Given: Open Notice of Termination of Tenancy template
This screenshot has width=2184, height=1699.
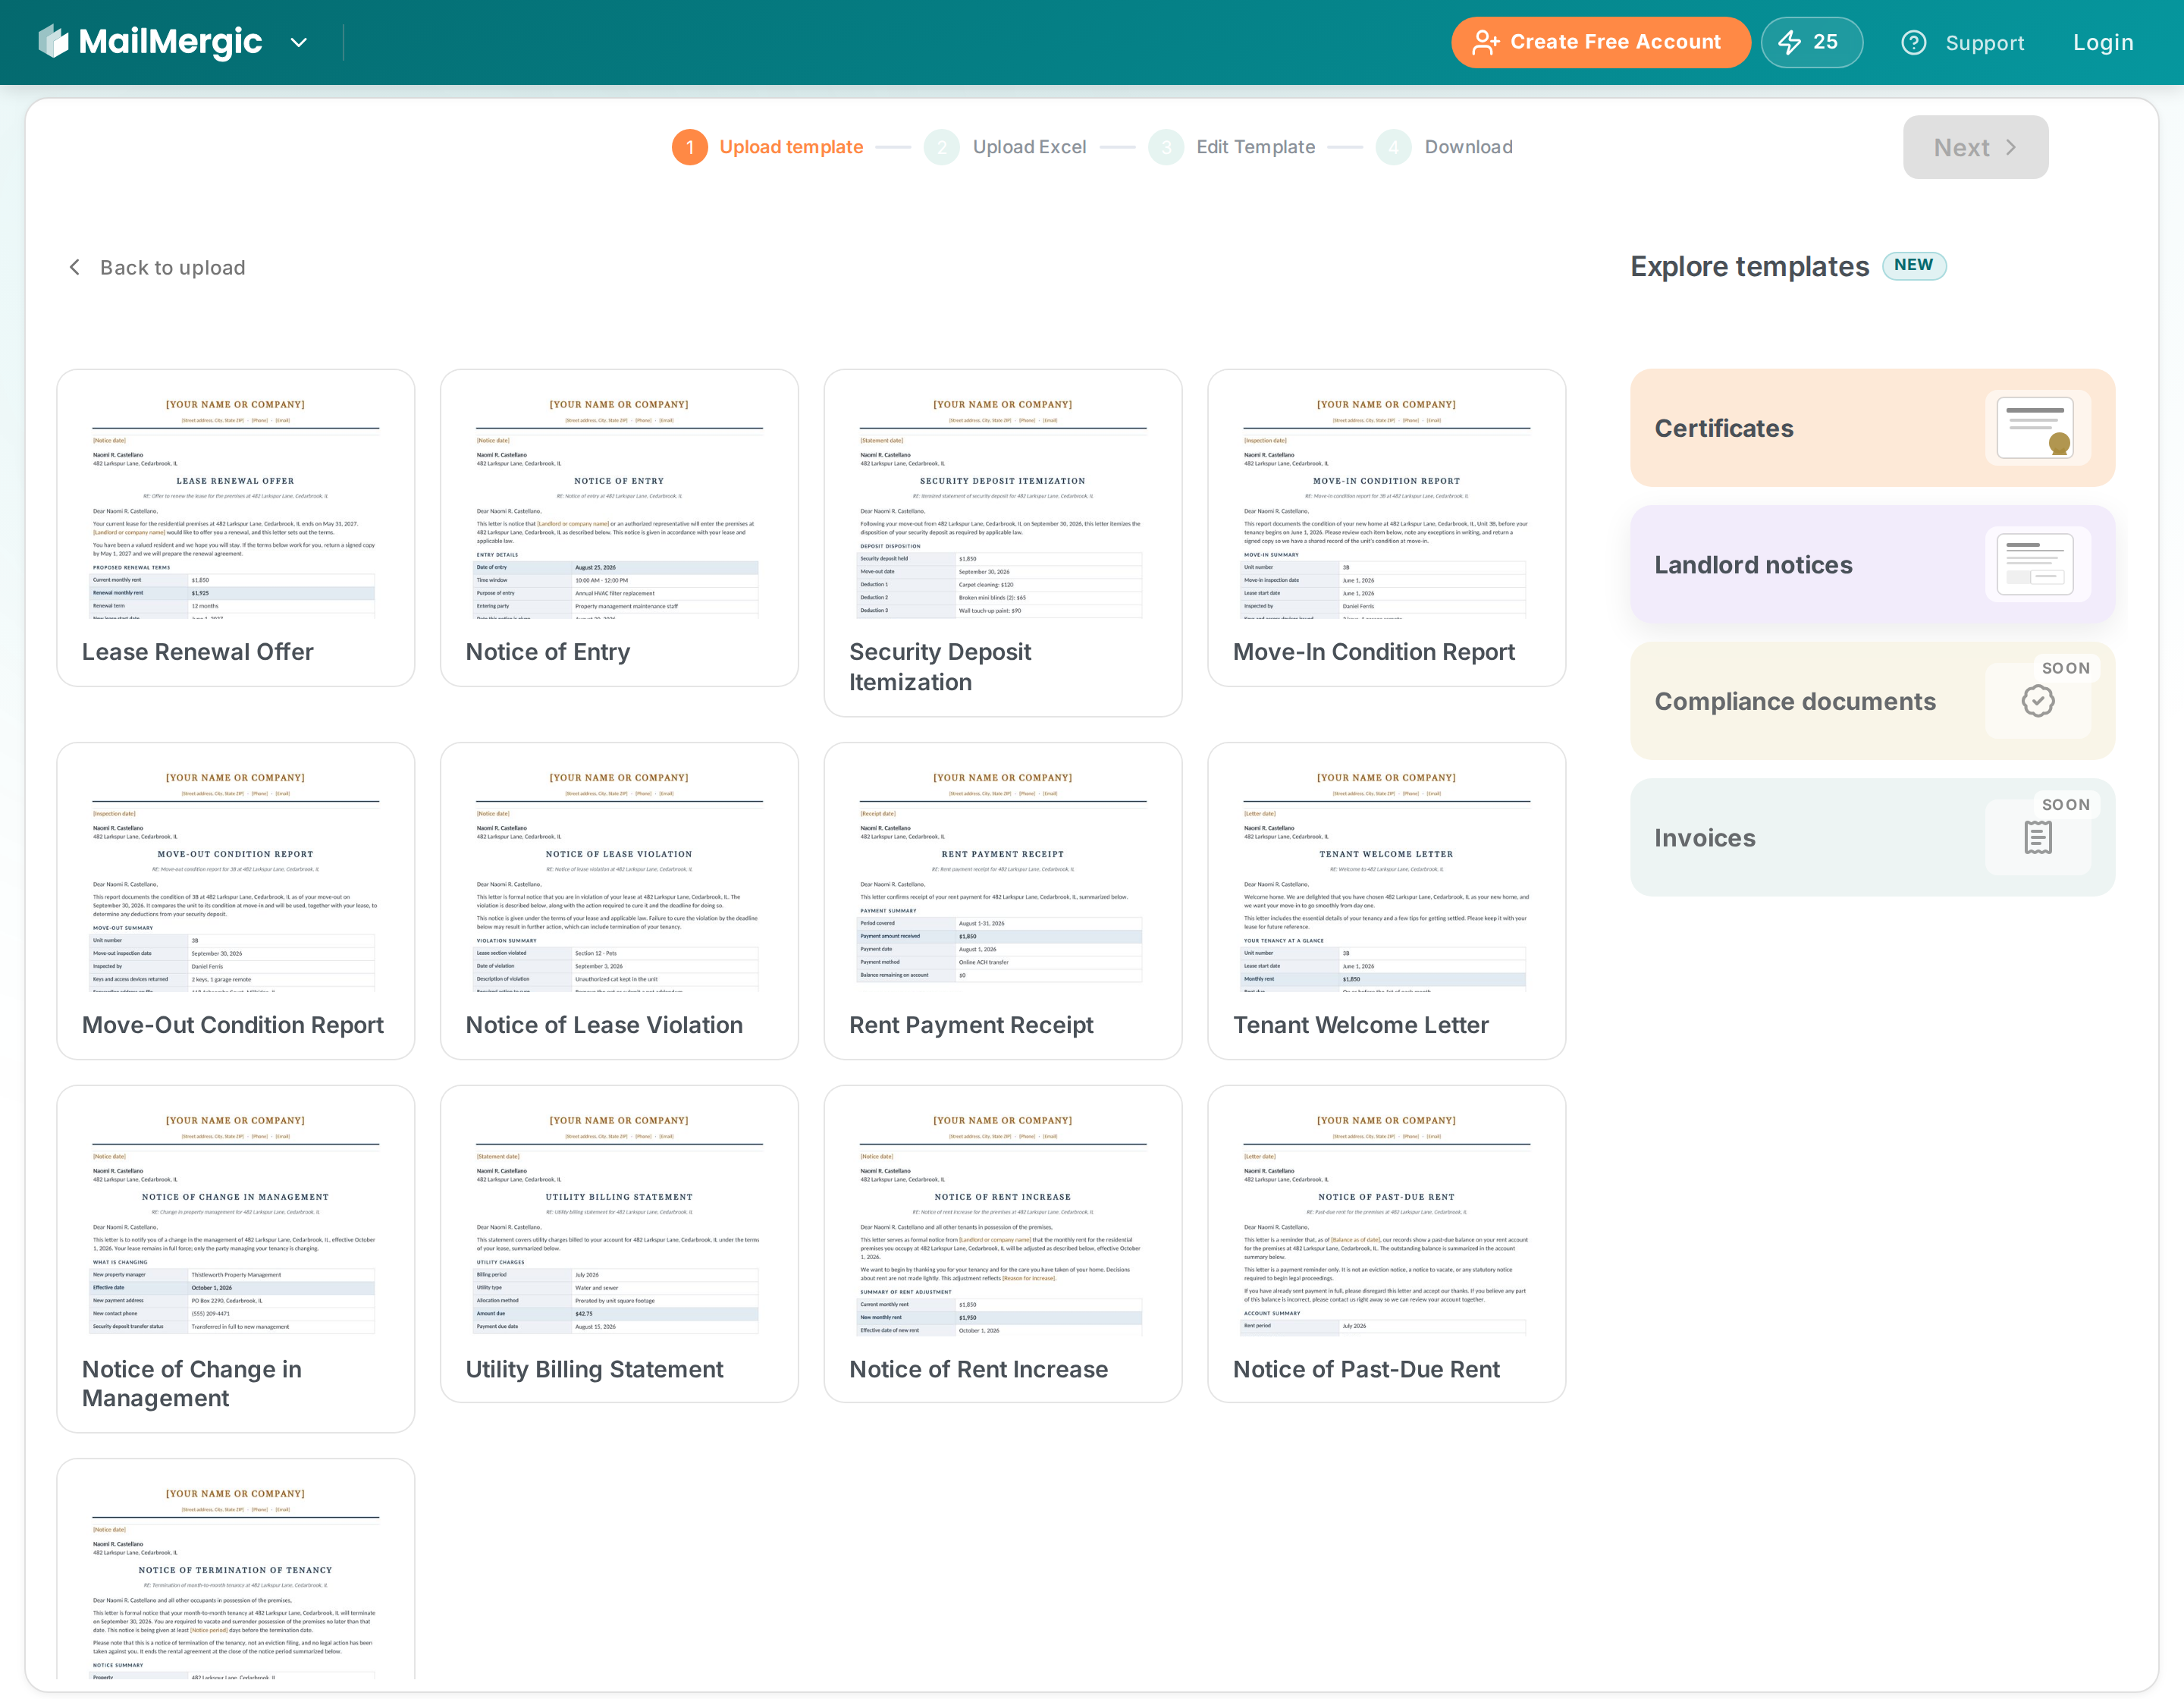Looking at the screenshot, I should [x=236, y=1568].
